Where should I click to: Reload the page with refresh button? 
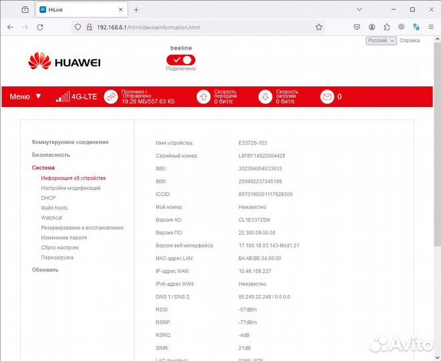(x=40, y=27)
